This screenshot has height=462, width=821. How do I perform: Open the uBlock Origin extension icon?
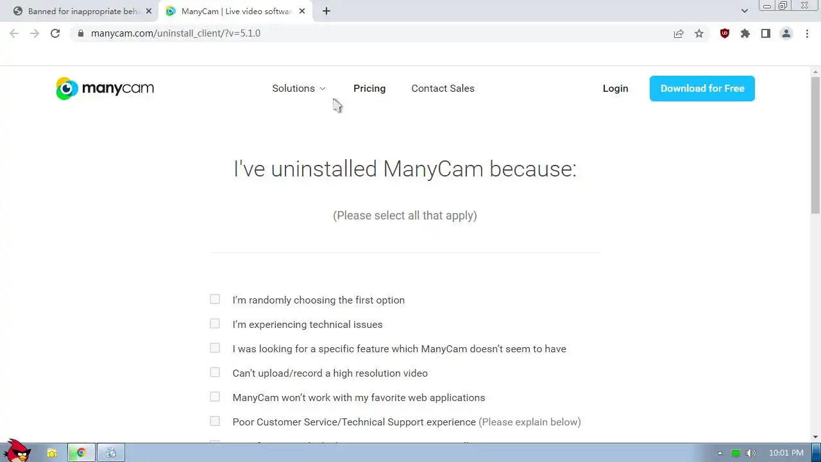(x=725, y=33)
